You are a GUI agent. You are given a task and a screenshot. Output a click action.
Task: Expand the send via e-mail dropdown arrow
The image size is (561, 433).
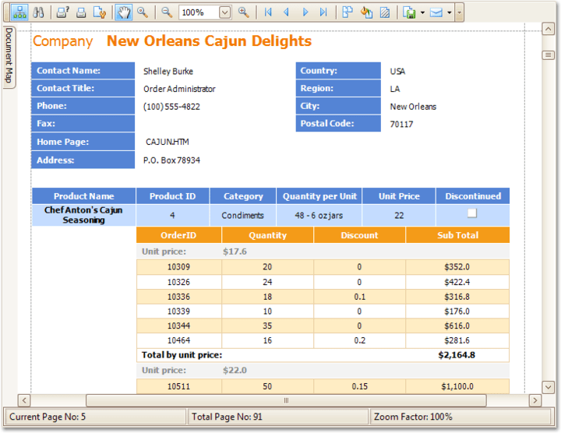point(450,12)
